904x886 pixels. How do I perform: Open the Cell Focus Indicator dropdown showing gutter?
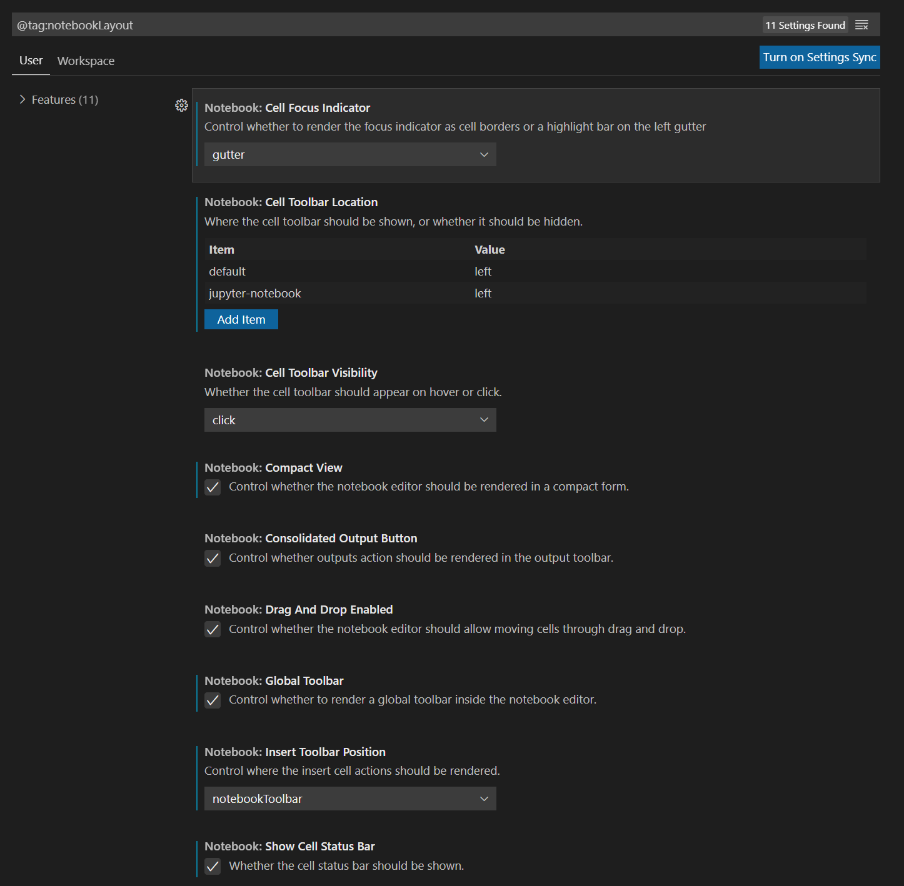tap(350, 154)
